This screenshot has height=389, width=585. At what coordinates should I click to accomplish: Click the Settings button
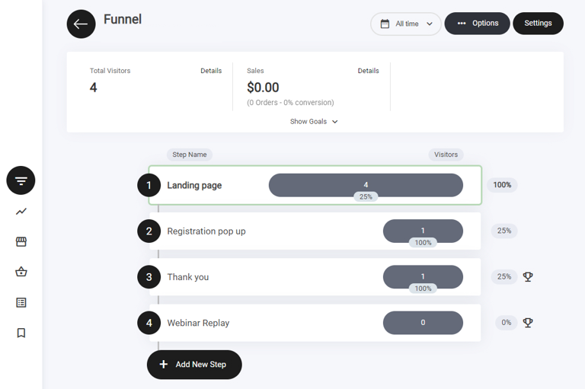pos(538,24)
